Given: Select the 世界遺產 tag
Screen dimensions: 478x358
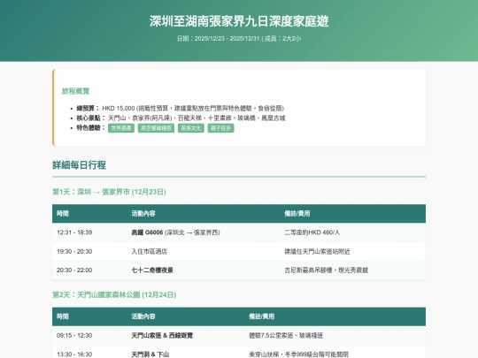Looking at the screenshot, I should (121, 128).
